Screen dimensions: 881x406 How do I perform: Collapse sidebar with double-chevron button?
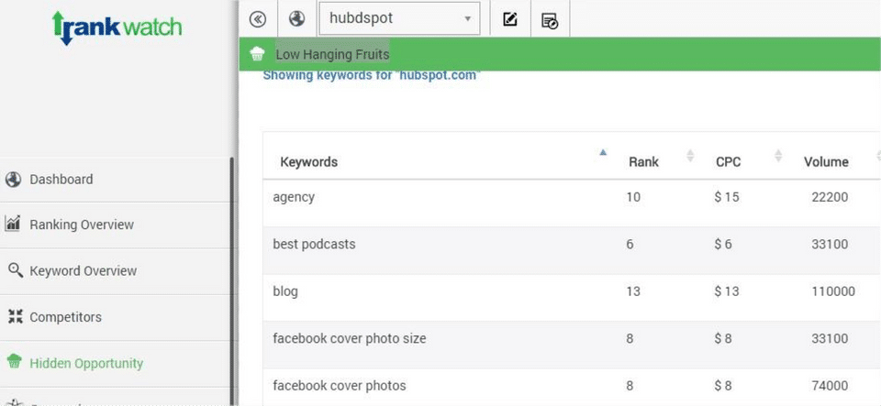pos(257,19)
